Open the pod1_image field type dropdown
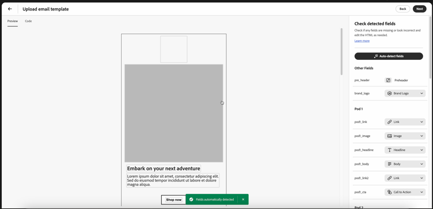This screenshot has width=433, height=209. (x=405, y=136)
